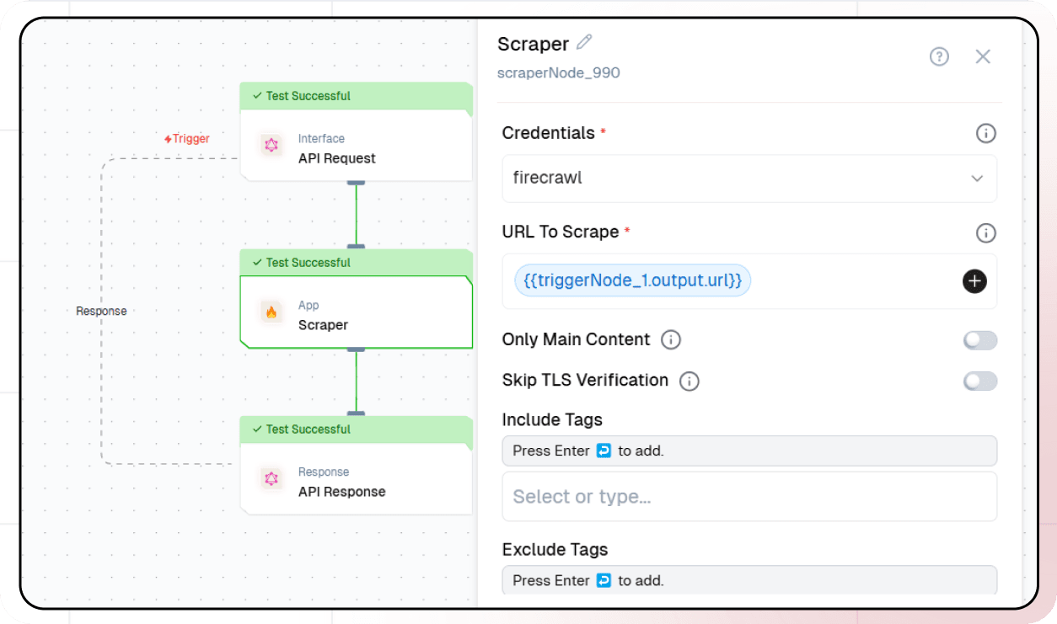The width and height of the screenshot is (1057, 624).
Task: Click the info icon beside URL To Scrape
Action: tap(986, 233)
